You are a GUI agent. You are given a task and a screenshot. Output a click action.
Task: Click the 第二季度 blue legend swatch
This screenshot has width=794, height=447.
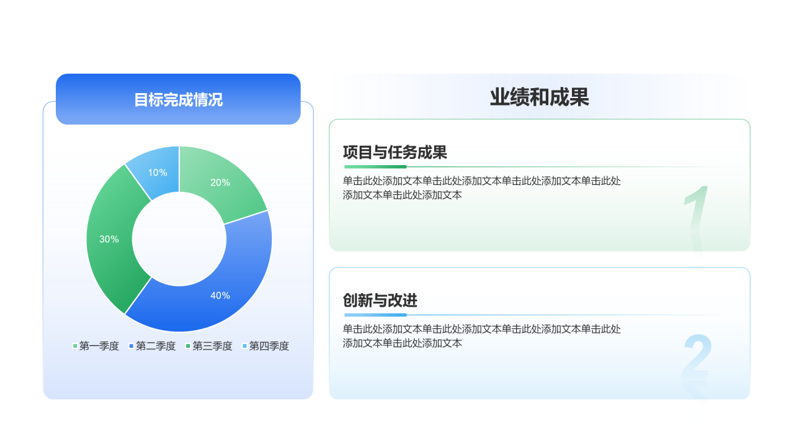(132, 346)
